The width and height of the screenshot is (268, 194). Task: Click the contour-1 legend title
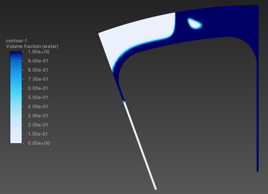[16, 41]
